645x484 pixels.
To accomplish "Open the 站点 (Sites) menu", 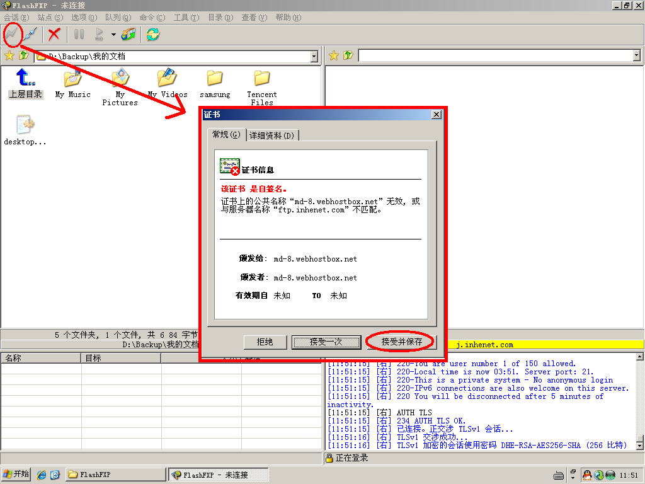I will (x=50, y=18).
